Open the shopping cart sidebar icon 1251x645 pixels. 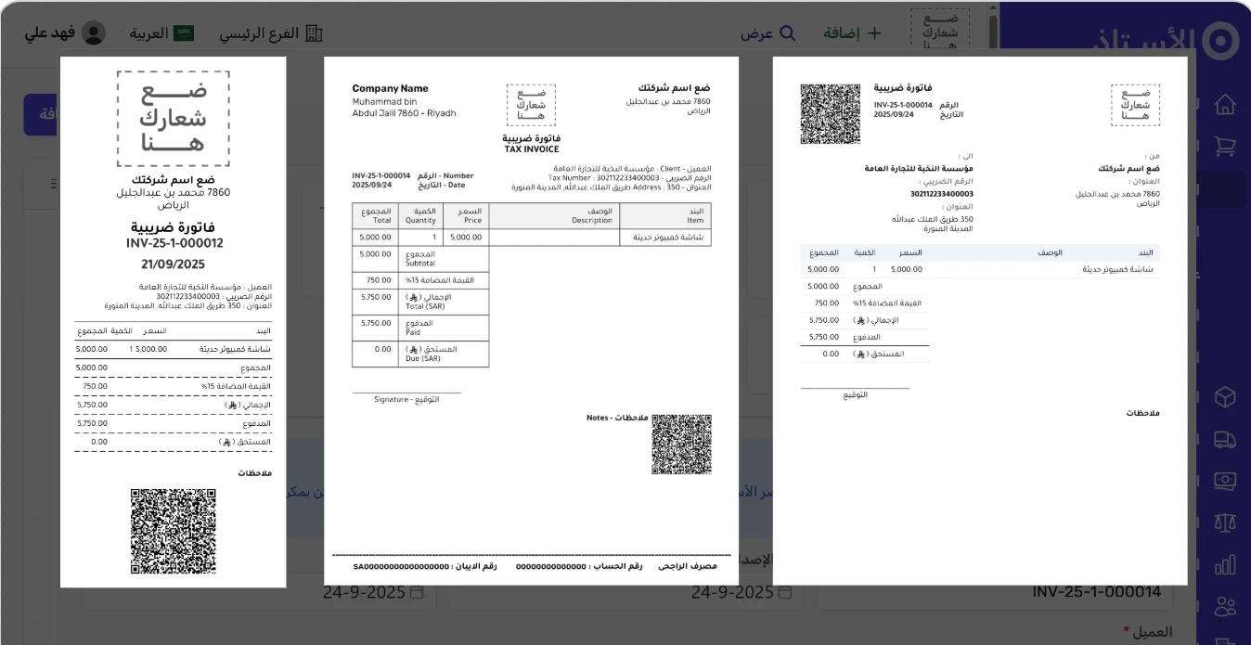[x=1225, y=145]
